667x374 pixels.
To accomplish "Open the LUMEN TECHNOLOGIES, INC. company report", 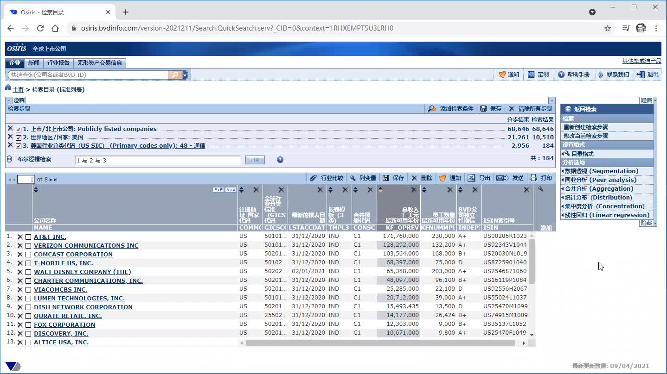I will (x=79, y=298).
